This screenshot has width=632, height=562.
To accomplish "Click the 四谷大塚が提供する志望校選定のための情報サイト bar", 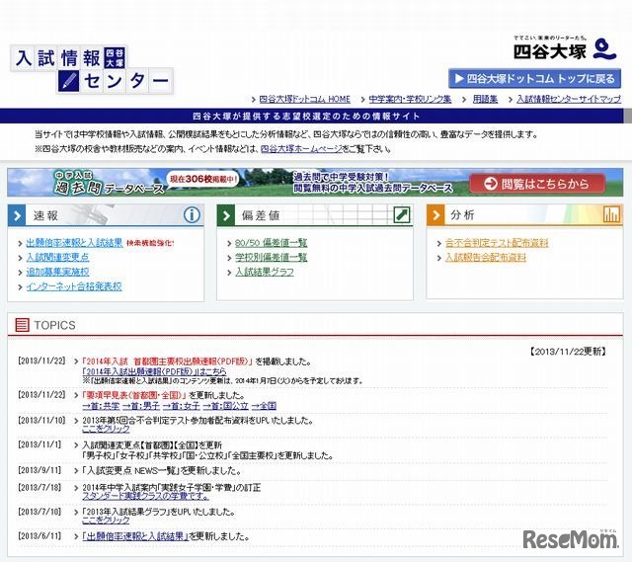I will click(312, 117).
